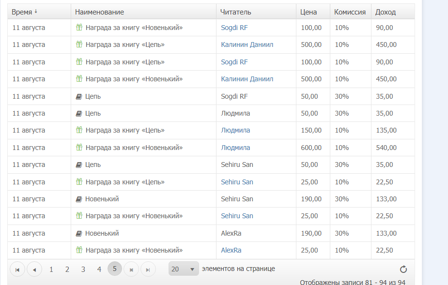448x285 pixels.
Task: Sort by the Время column header
Action: 22,12
